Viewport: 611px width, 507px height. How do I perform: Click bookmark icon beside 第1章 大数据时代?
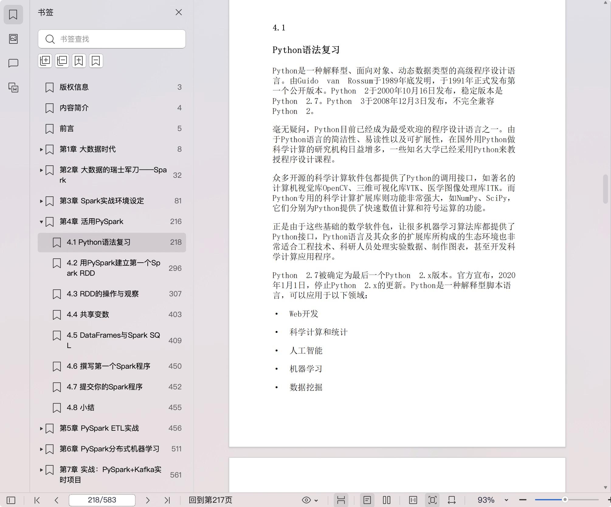point(50,149)
